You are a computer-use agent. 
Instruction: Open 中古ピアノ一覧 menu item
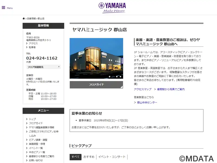pyautogui.click(x=37, y=152)
